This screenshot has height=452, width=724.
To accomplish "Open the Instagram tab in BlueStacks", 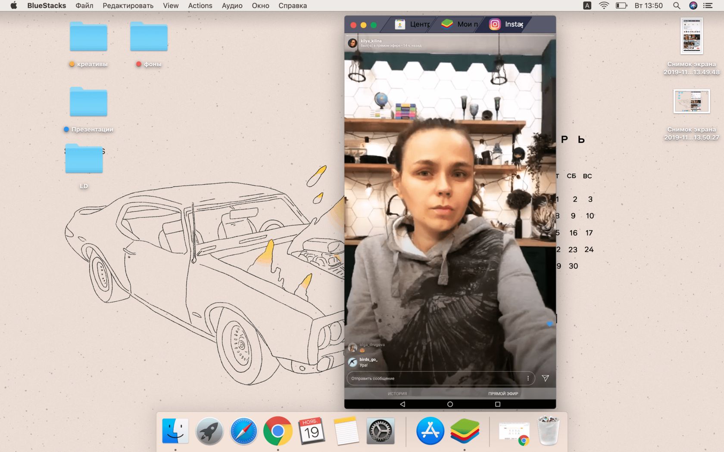I will pyautogui.click(x=507, y=25).
